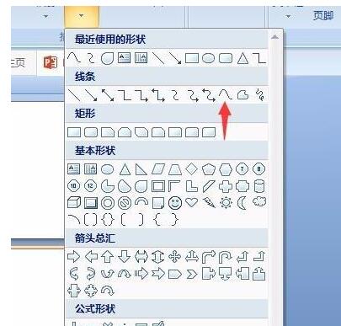Select Diamond basic shape

point(192,169)
